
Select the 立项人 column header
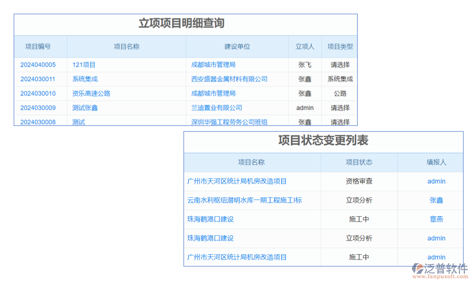(x=305, y=46)
